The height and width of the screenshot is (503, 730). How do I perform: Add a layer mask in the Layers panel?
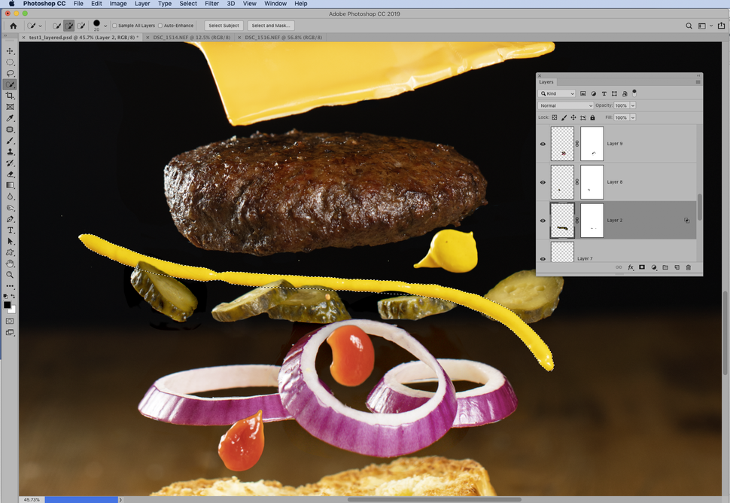point(642,267)
